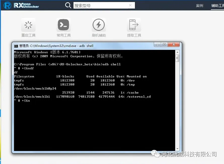
Task: Click the cmd vertical scrollbar thumb
Action: click(177, 58)
